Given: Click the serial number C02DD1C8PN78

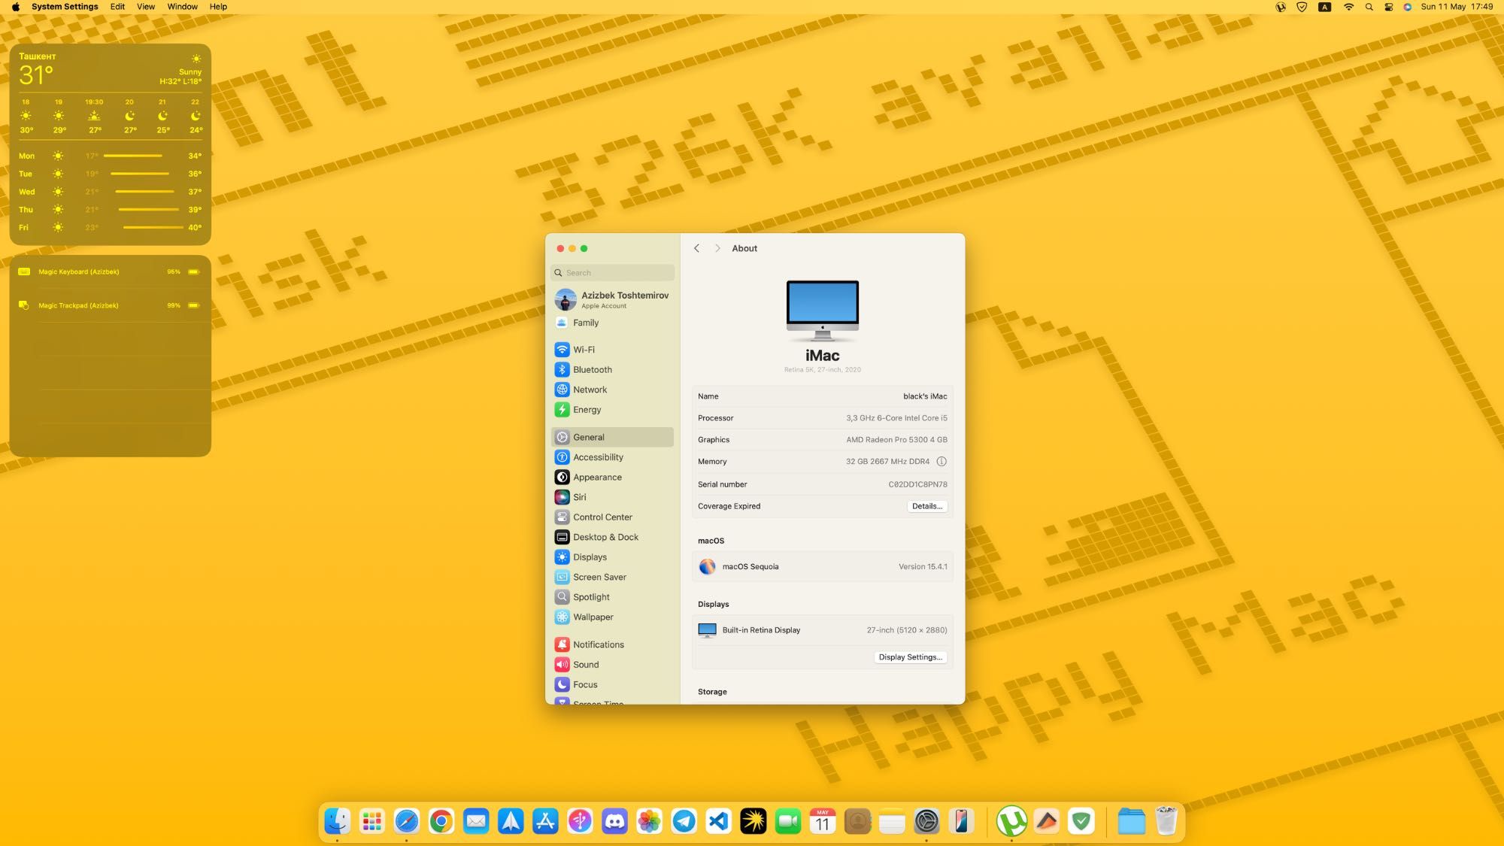Looking at the screenshot, I should [x=917, y=484].
